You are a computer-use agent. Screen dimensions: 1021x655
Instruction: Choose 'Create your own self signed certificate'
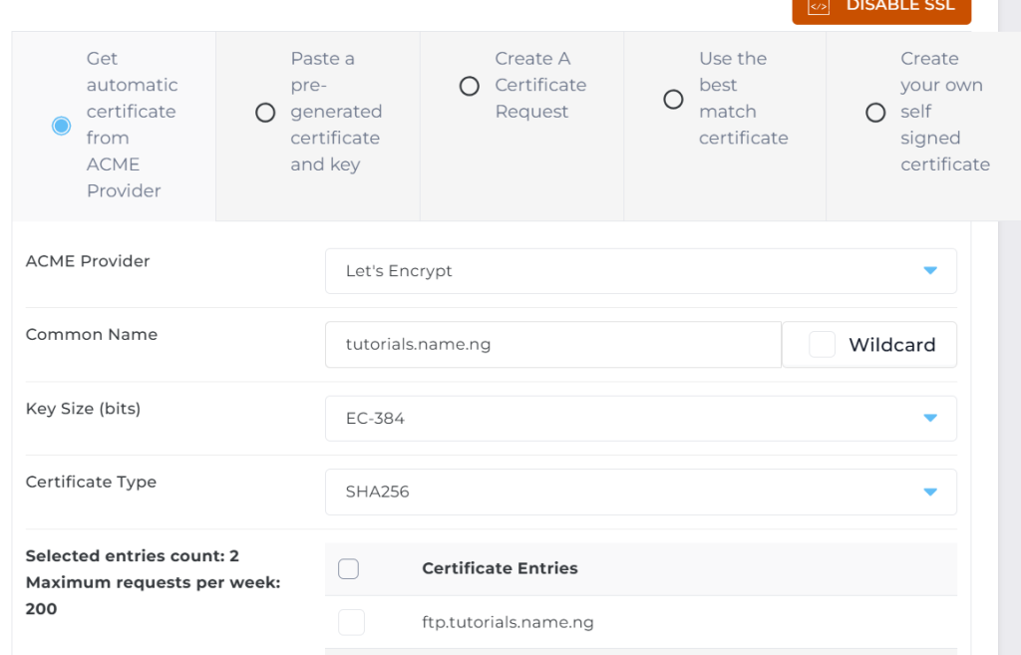point(875,113)
